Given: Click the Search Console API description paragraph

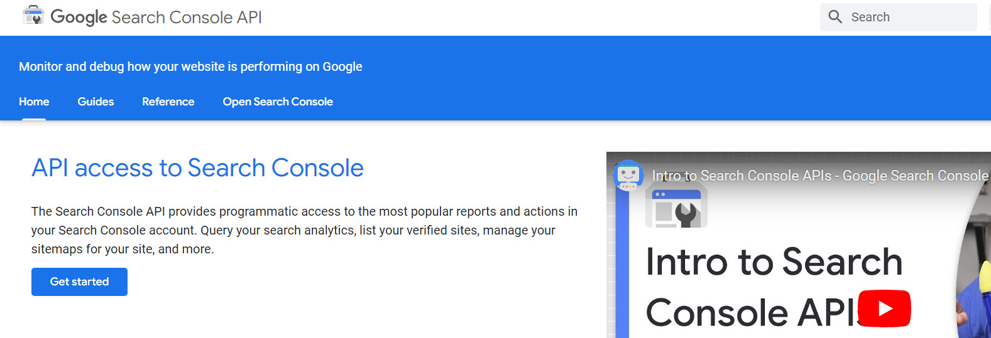Looking at the screenshot, I should [x=304, y=230].
